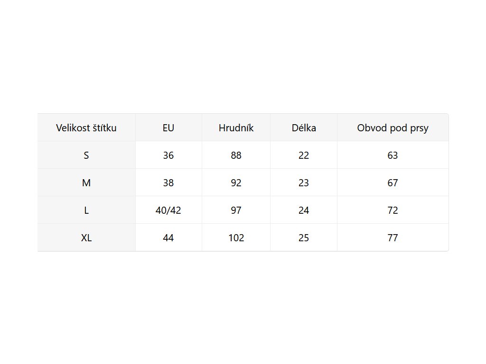Click the Obvod pod prsy 77 cell

(x=393, y=237)
